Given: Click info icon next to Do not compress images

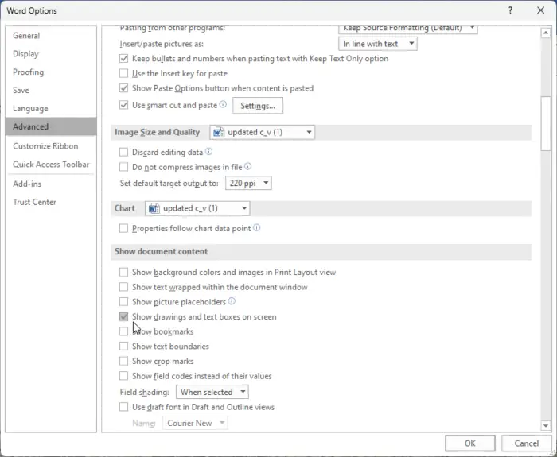Looking at the screenshot, I should (x=248, y=166).
